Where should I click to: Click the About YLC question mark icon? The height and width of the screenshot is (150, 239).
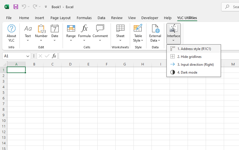click(x=12, y=29)
